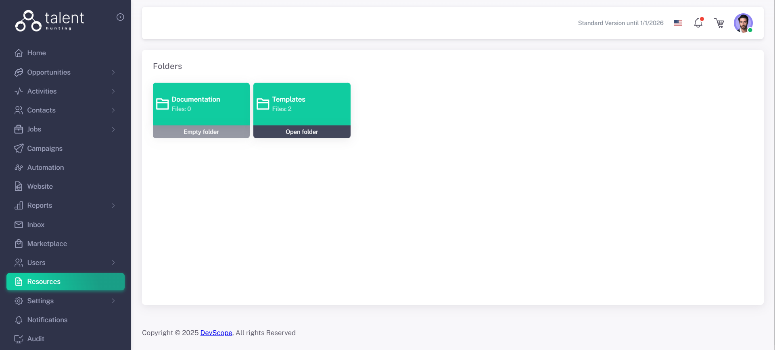Click the notification bell icon
The width and height of the screenshot is (775, 350).
point(698,23)
